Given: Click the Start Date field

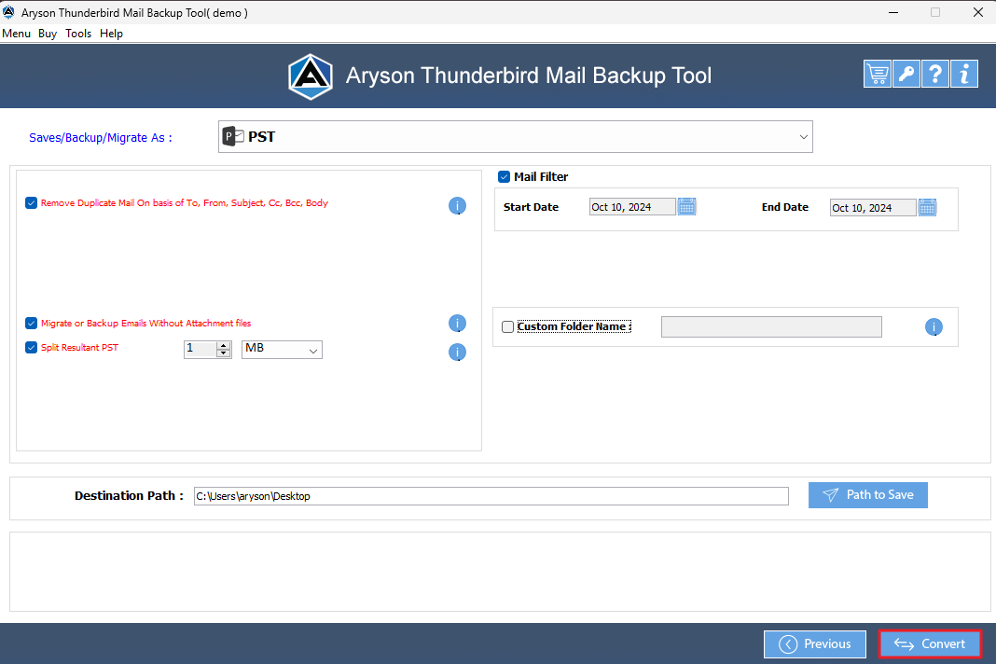Looking at the screenshot, I should [x=632, y=206].
